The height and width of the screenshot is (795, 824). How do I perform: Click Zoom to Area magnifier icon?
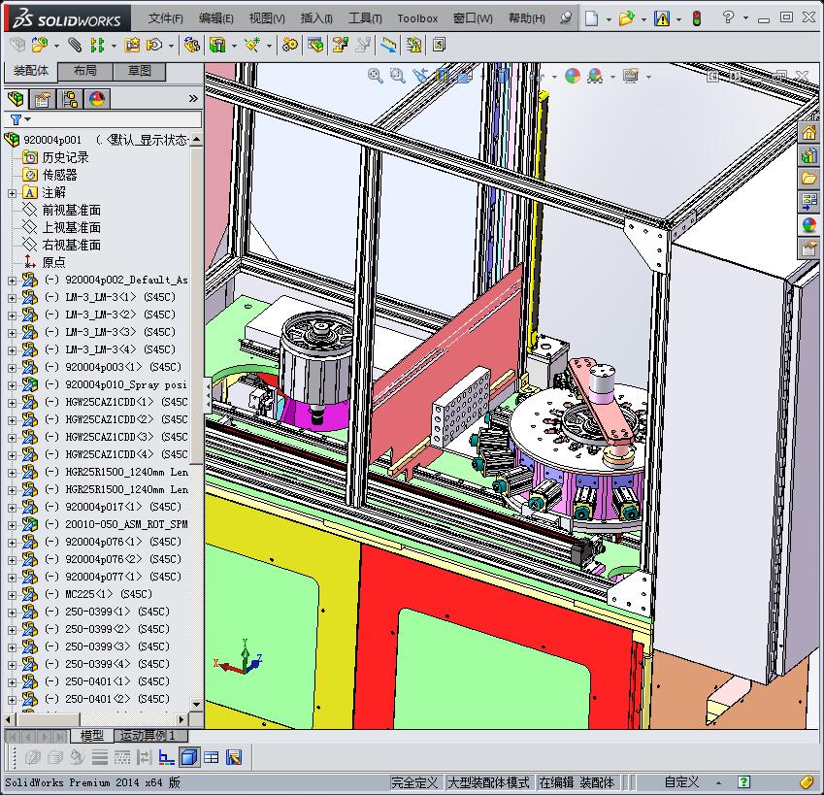pos(398,76)
